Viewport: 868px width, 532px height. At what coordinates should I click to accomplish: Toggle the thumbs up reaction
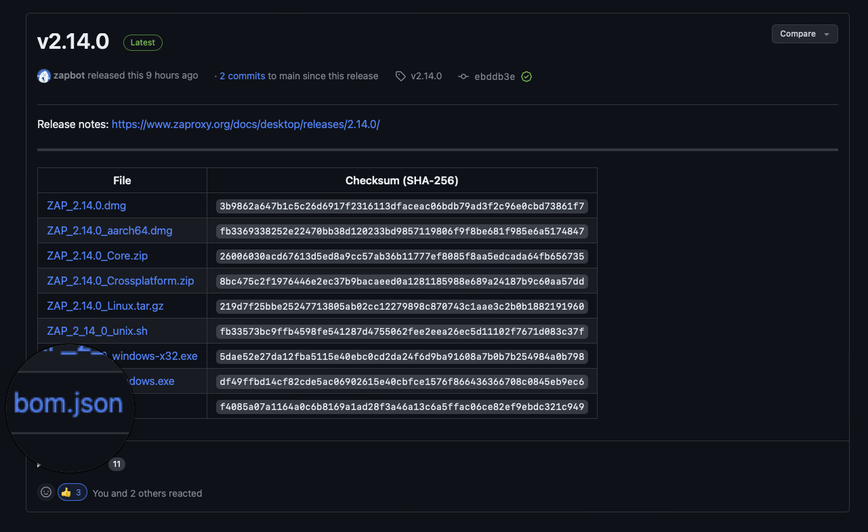coord(73,493)
